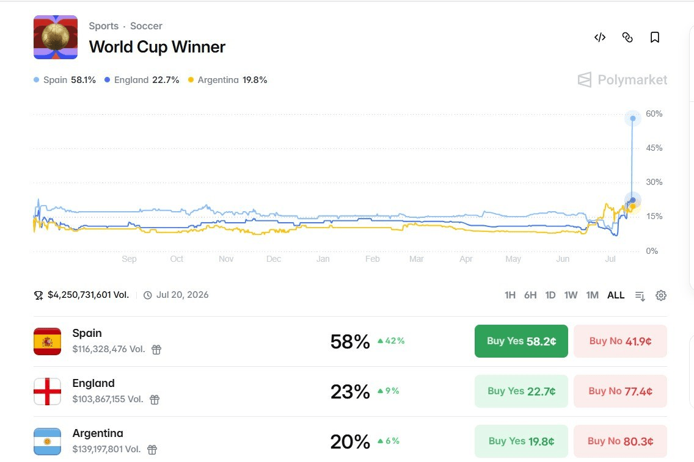The image size is (694, 462).
Task: Click the chart sort/filter lines icon
Action: (640, 296)
